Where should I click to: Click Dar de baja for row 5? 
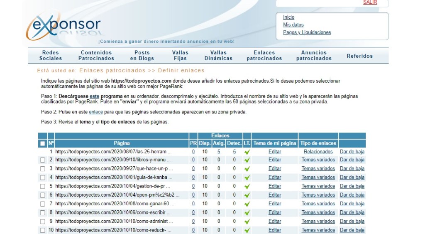(x=352, y=186)
